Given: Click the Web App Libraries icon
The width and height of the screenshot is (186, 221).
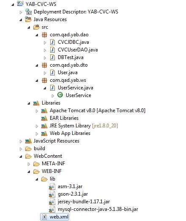Looking at the screenshot, I should click(x=44, y=134).
